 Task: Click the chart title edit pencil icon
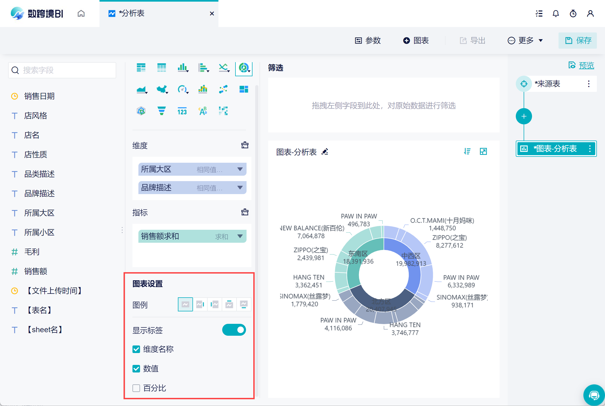325,152
